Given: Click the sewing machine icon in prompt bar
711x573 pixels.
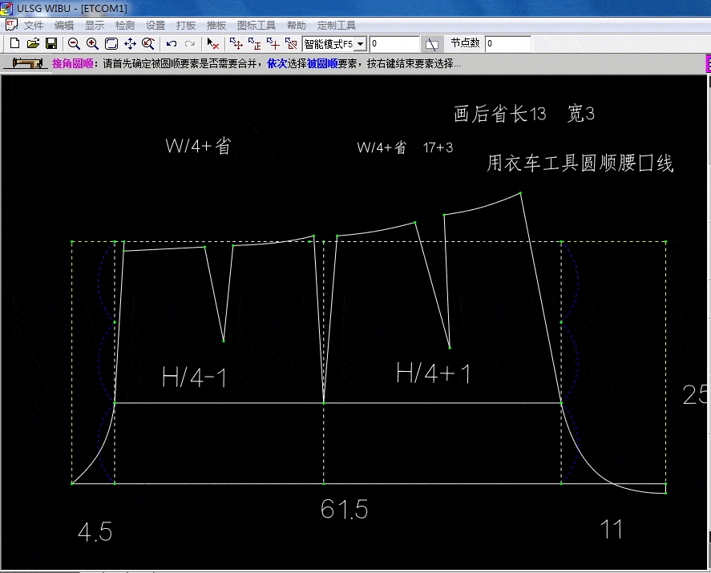Looking at the screenshot, I should 26,64.
